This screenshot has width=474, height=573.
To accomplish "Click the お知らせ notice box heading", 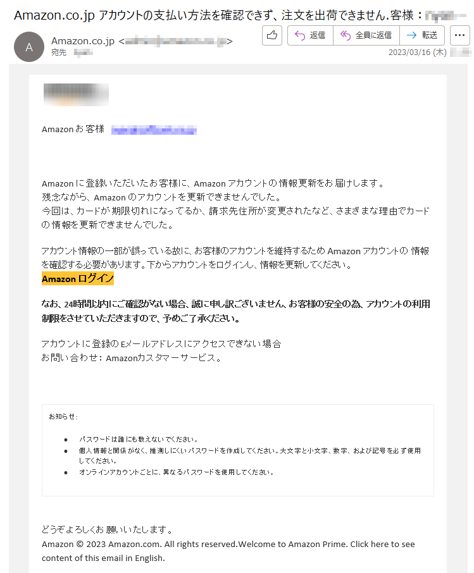I will 63,417.
